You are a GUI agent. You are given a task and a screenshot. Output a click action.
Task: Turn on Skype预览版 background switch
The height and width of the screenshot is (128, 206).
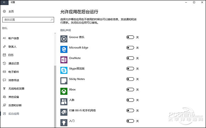[x=130, y=69]
